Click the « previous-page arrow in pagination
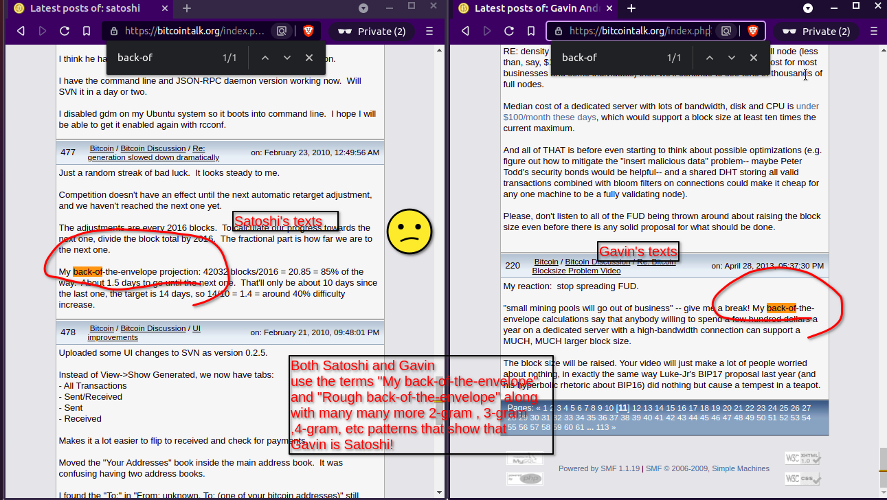Viewport: 887px width, 500px height. tap(539, 407)
